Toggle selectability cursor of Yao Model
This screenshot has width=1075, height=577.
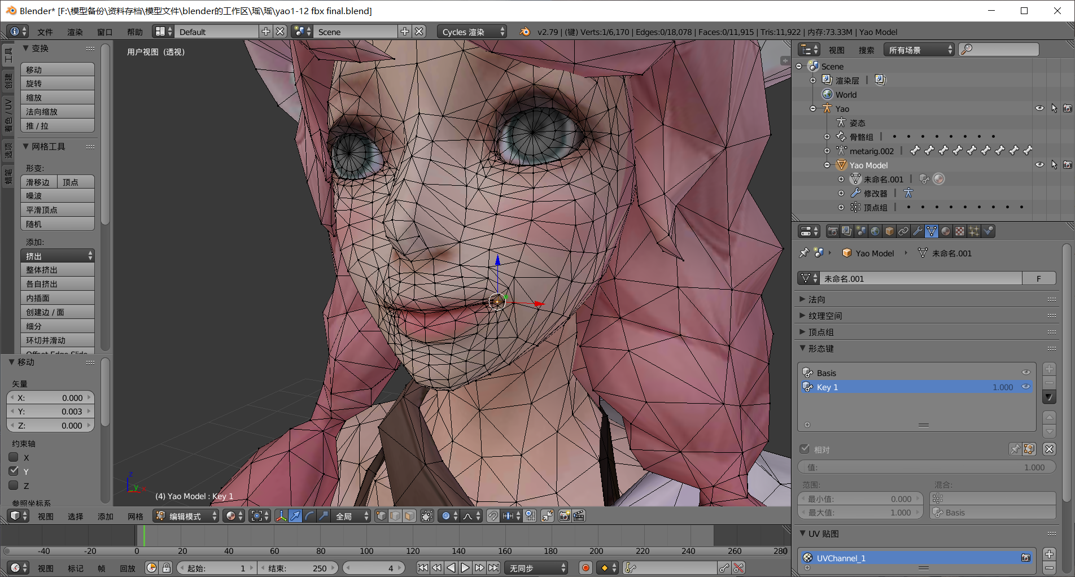pos(1054,165)
